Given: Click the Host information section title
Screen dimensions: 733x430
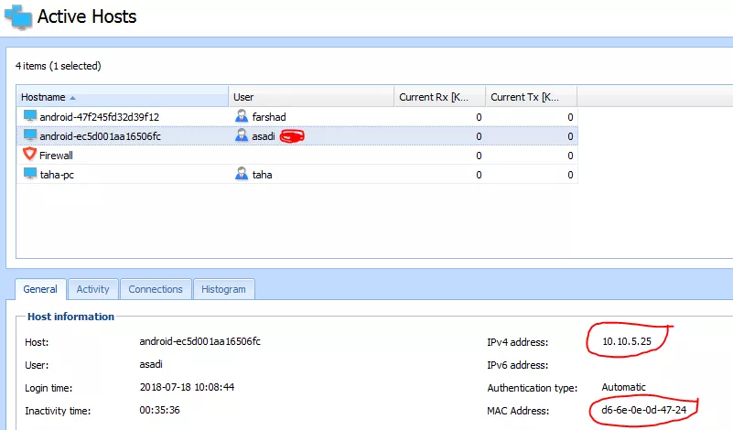Looking at the screenshot, I should (70, 317).
